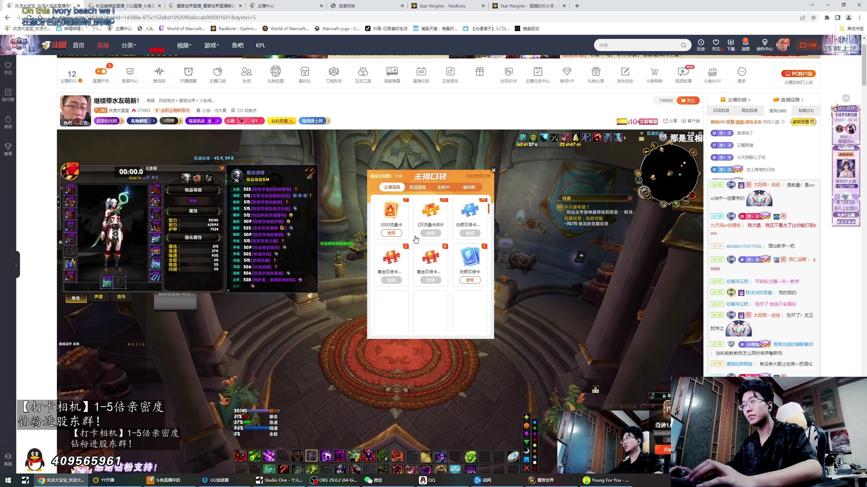Viewport: 867px width, 487px height.
Task: Use the 3000流量卡 item
Action: (391, 233)
